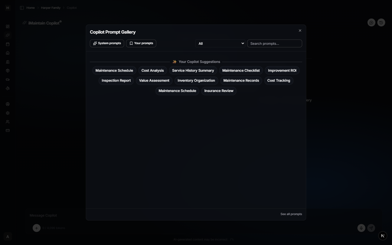This screenshot has height=245, width=392.
Task: Expand the plus attachment menu in message bar
Action: [36, 228]
